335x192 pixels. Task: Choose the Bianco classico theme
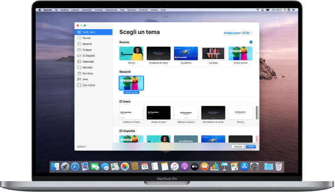186,113
